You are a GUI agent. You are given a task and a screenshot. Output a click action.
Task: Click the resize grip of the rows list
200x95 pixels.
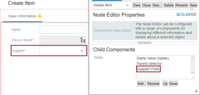[x=193, y=78]
